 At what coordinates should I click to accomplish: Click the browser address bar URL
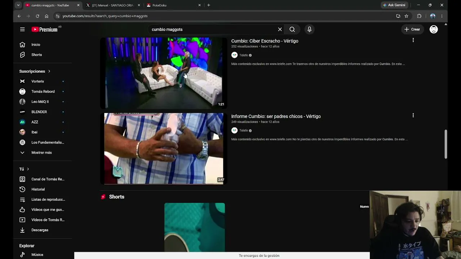pos(105,16)
